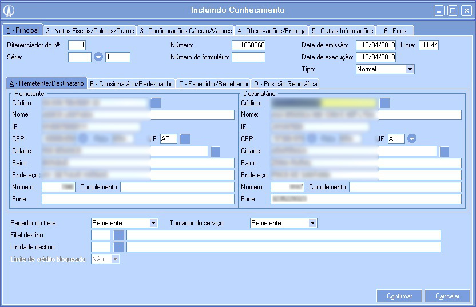Open the Remetente Cidade search button
476x307 pixels.
[216, 151]
